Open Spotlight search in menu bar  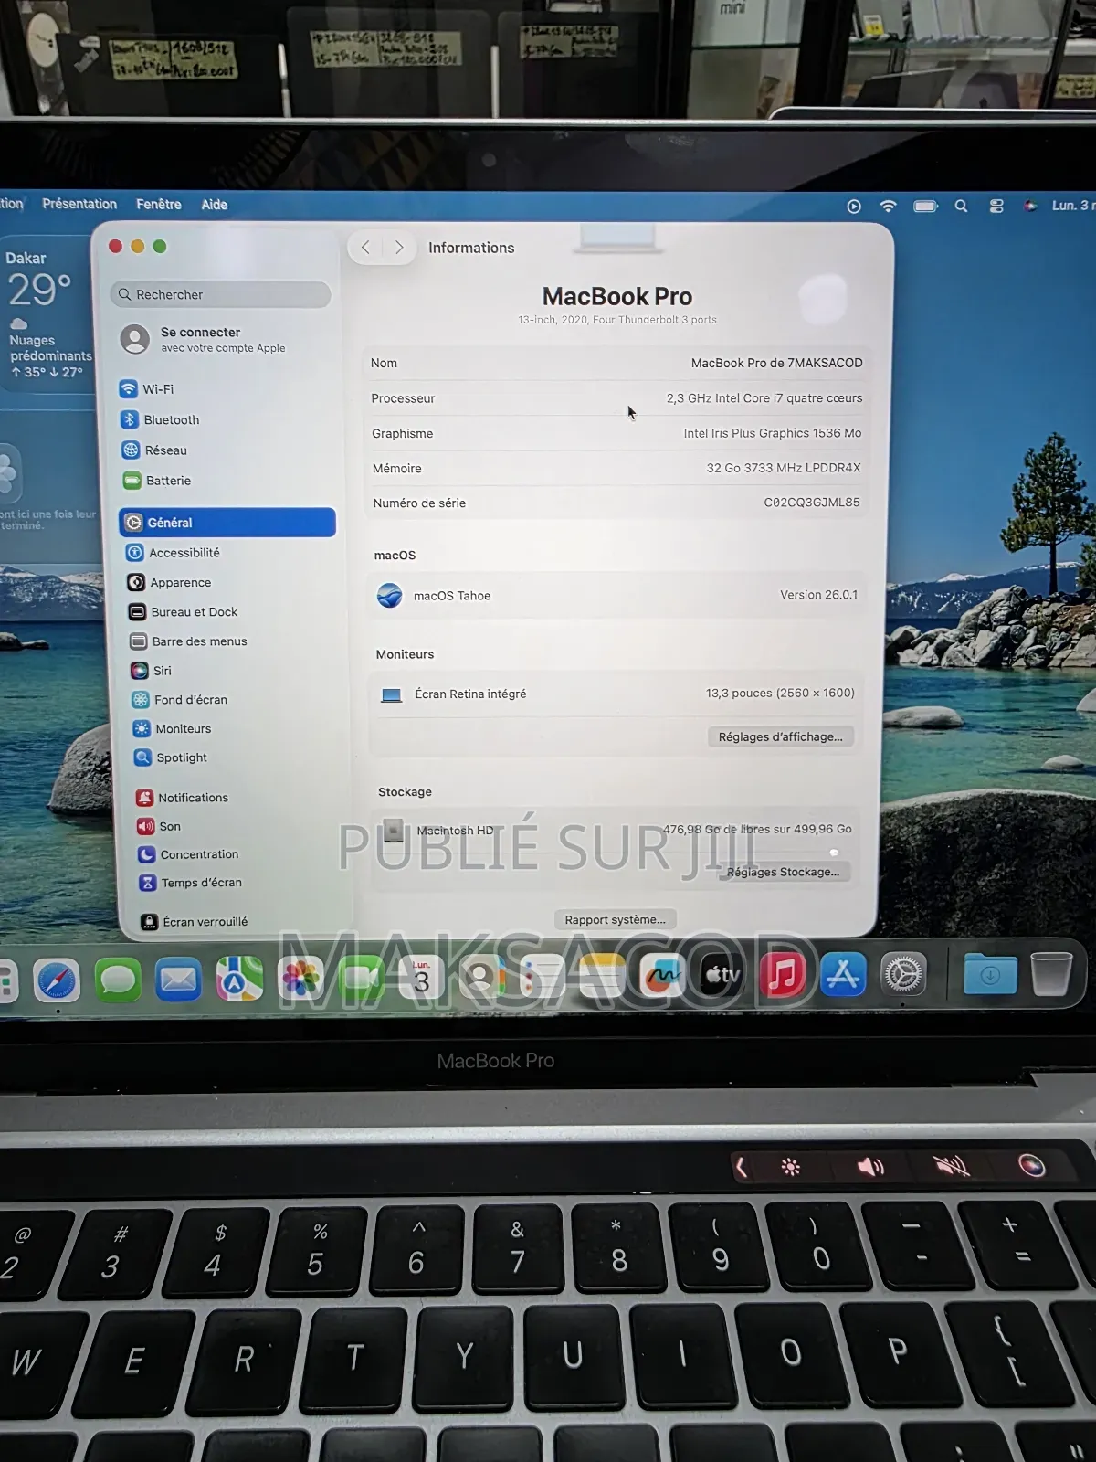961,206
